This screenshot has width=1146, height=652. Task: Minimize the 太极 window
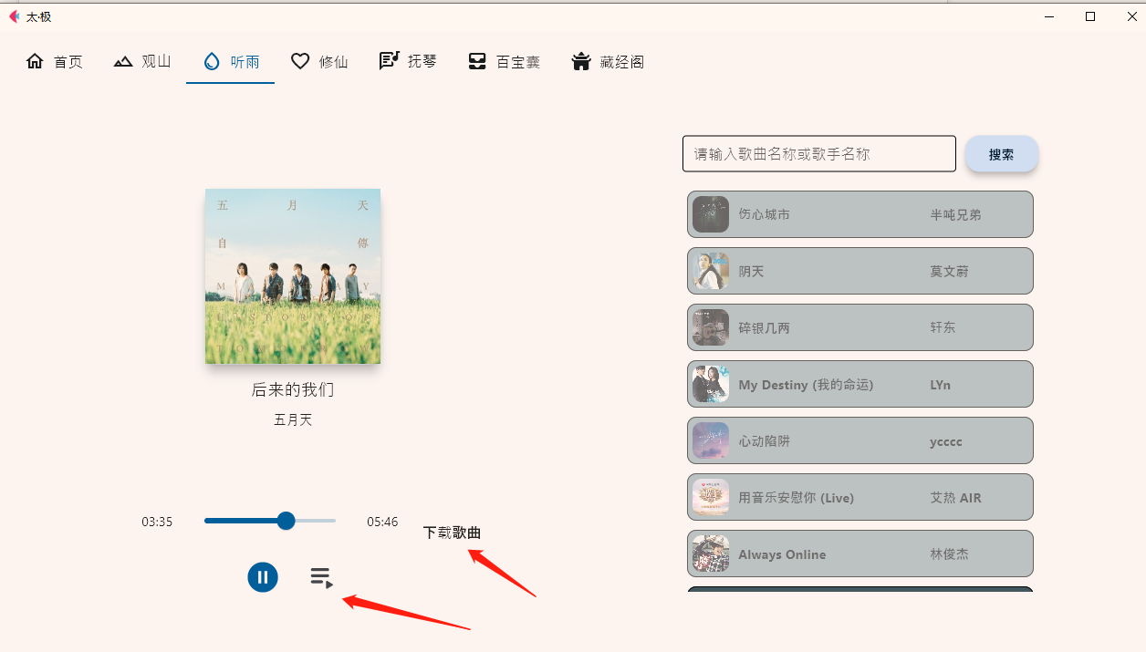pyautogui.click(x=1049, y=16)
